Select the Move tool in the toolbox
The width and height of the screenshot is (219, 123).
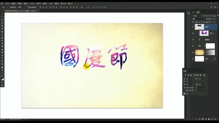(2, 14)
